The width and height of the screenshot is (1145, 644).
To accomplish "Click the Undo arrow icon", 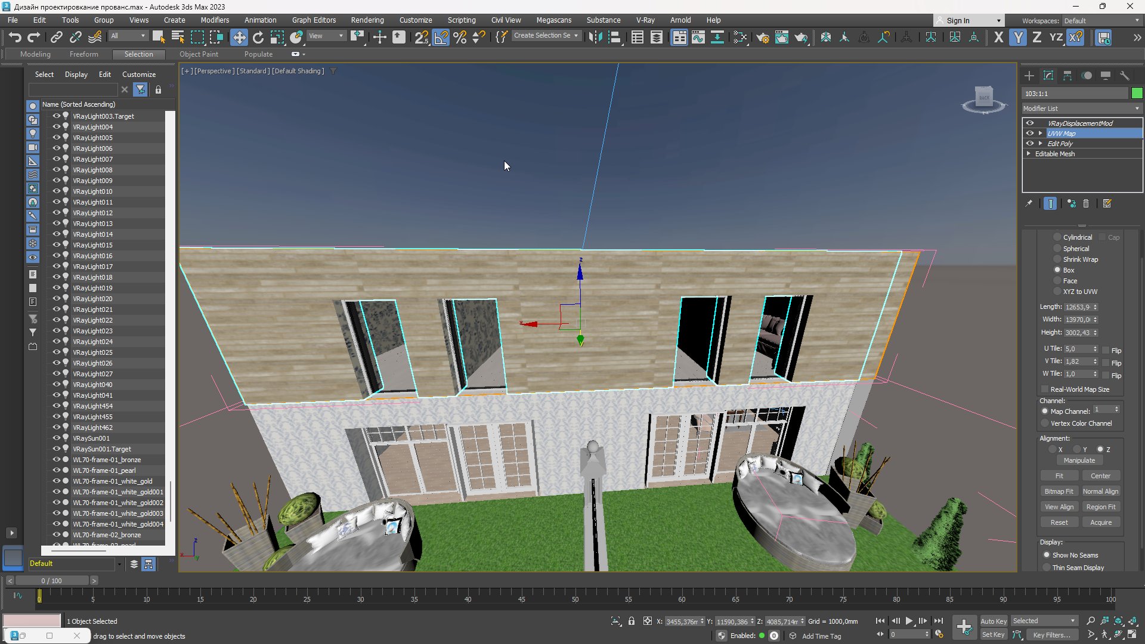I will (x=15, y=38).
